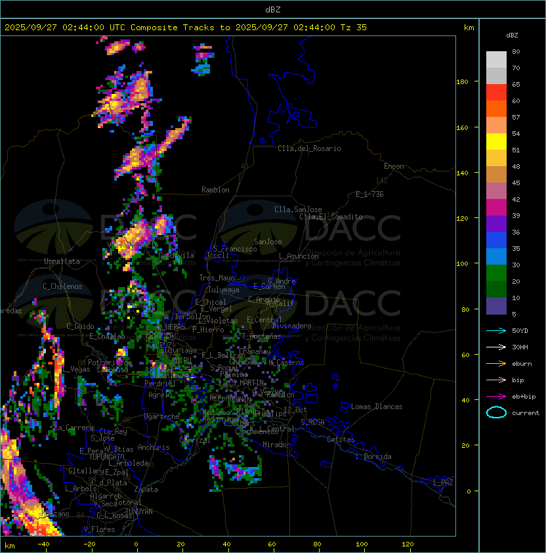Image resolution: width=546 pixels, height=553 pixels.
Task: Pick the bright yellow 51-54 dBZ swatch
Action: click(496, 142)
